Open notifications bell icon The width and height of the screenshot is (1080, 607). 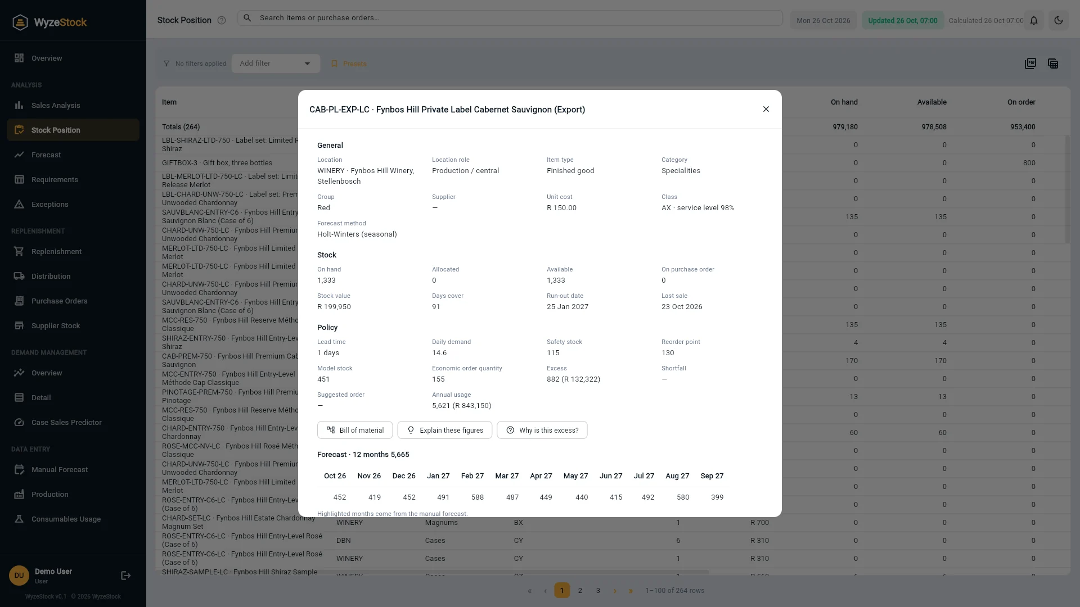(1034, 20)
